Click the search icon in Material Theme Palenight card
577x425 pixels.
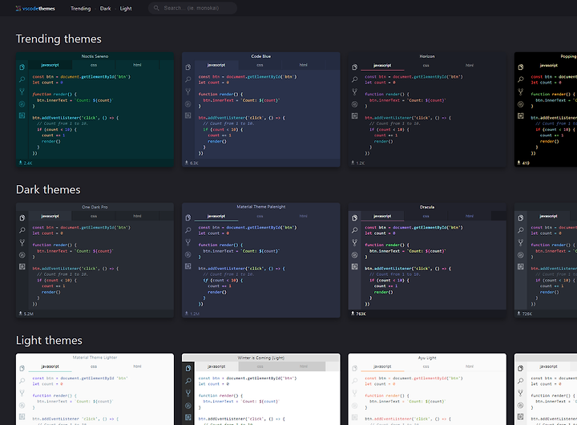tap(188, 230)
